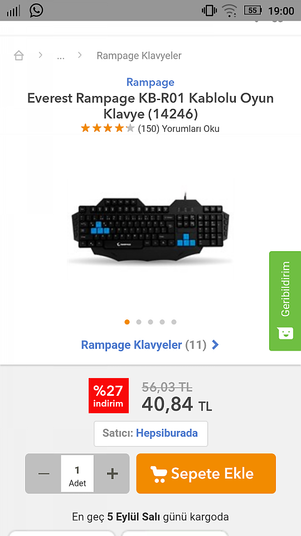Increase quantity with the plus button
This screenshot has height=536, width=301.
pyautogui.click(x=112, y=473)
